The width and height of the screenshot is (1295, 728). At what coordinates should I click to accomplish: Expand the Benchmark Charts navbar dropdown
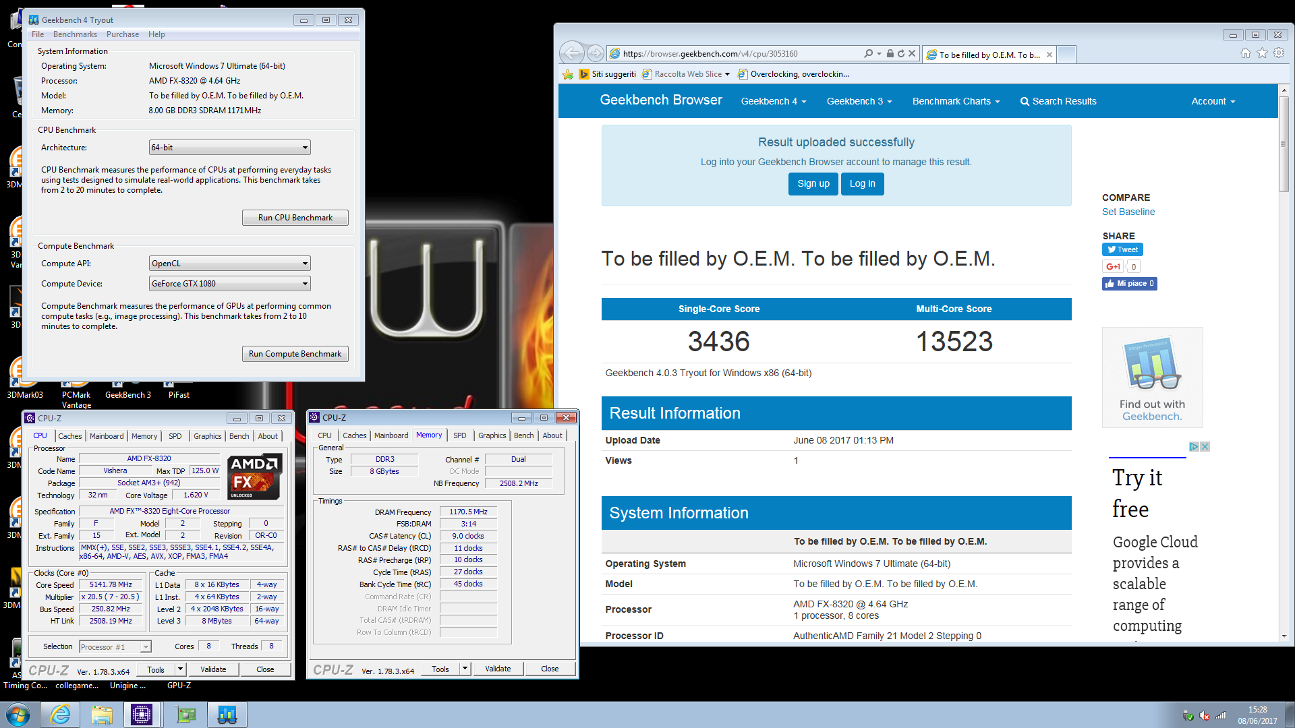[956, 101]
